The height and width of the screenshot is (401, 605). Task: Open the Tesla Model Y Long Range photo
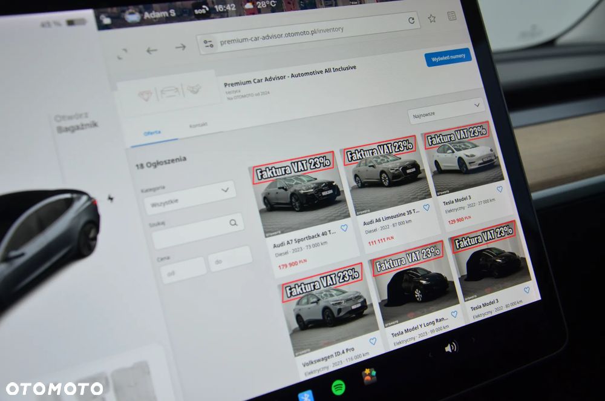click(x=414, y=284)
